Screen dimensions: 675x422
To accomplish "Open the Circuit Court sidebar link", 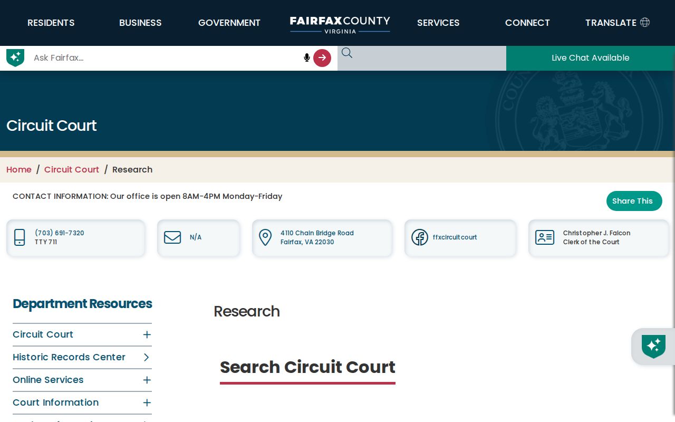I will point(43,334).
